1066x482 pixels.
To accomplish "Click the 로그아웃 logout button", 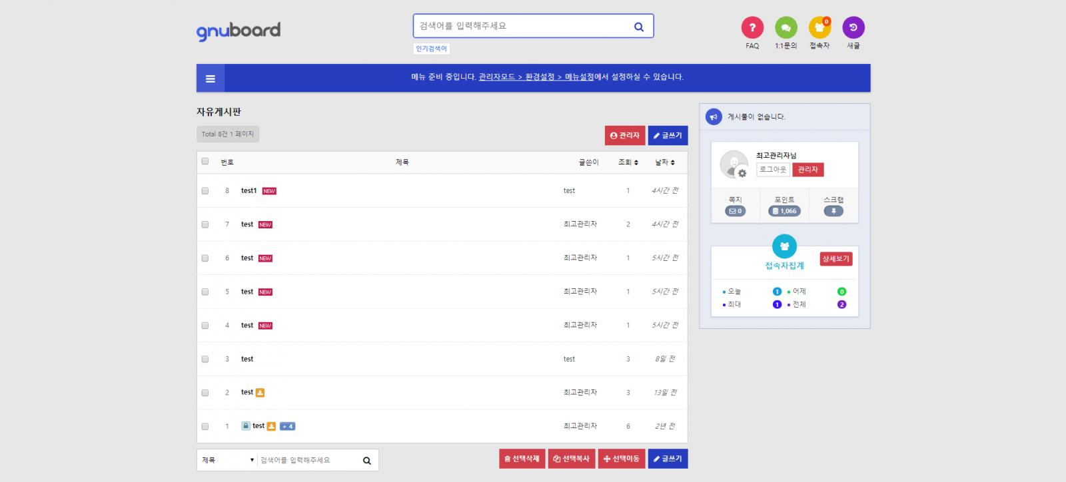I will (x=773, y=170).
